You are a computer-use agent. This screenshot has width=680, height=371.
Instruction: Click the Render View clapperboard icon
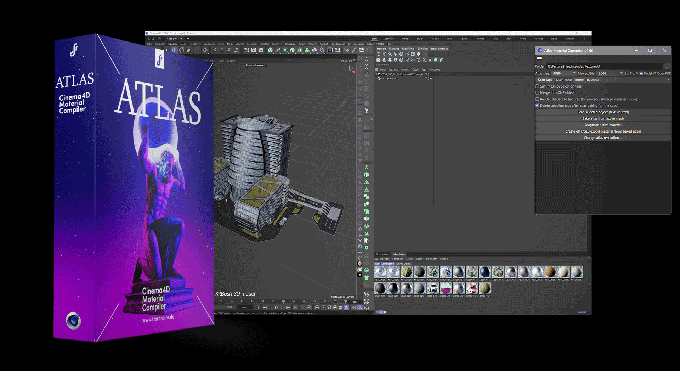tap(246, 50)
